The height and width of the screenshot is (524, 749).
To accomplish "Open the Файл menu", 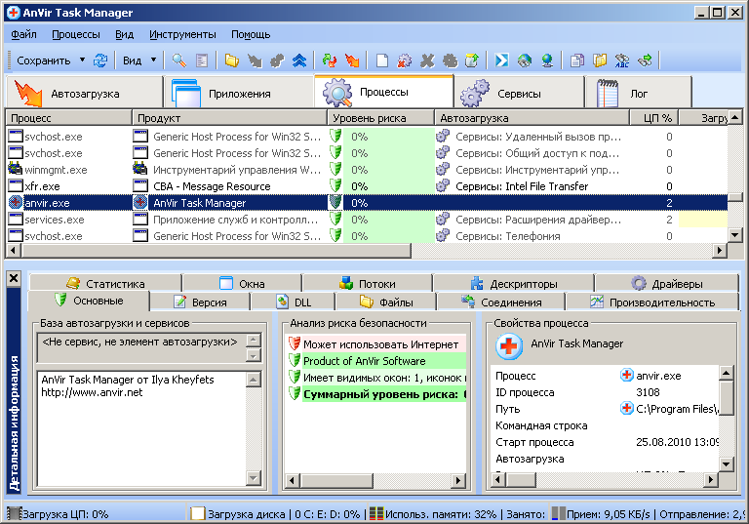I will coord(23,34).
